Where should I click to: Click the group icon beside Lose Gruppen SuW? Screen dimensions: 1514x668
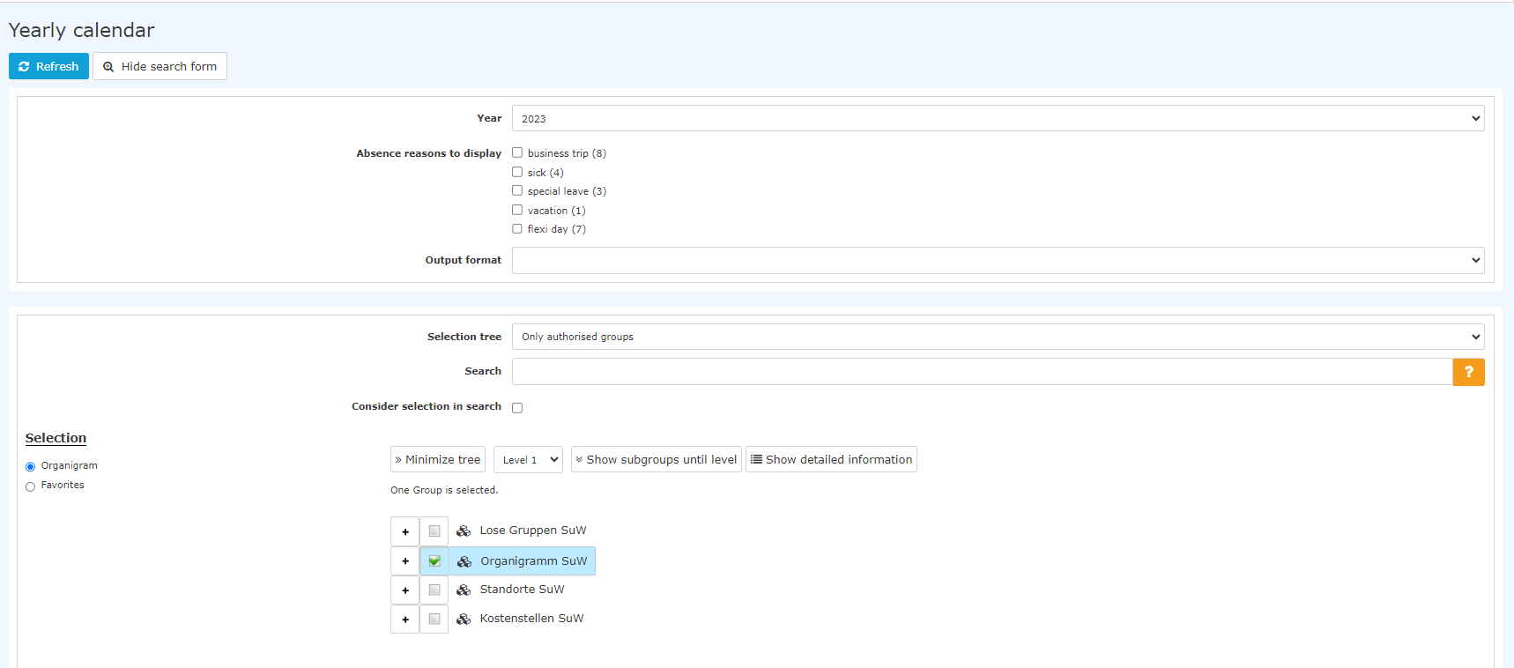[464, 531]
